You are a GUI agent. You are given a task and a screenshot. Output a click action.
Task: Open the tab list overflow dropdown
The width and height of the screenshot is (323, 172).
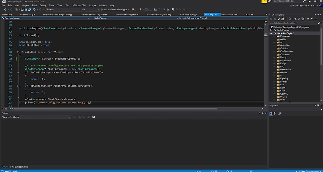click(x=266, y=15)
